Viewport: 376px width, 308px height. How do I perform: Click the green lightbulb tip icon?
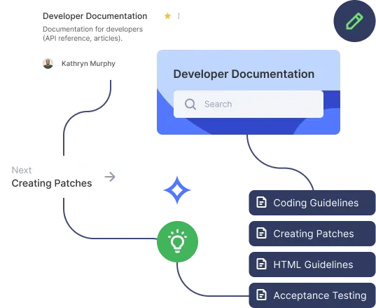point(177,241)
